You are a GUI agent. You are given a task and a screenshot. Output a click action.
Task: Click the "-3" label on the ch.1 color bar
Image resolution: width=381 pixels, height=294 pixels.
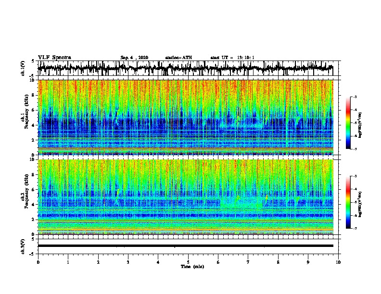(355, 97)
